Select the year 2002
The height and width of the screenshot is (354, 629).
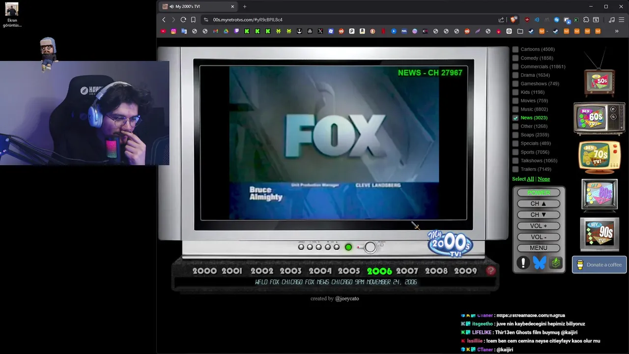(x=262, y=271)
